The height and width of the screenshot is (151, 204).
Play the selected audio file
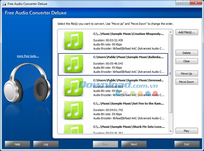coord(187,131)
